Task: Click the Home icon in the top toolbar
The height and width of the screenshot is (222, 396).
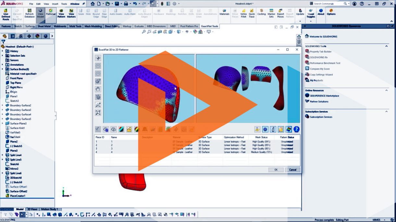Action: point(93,4)
